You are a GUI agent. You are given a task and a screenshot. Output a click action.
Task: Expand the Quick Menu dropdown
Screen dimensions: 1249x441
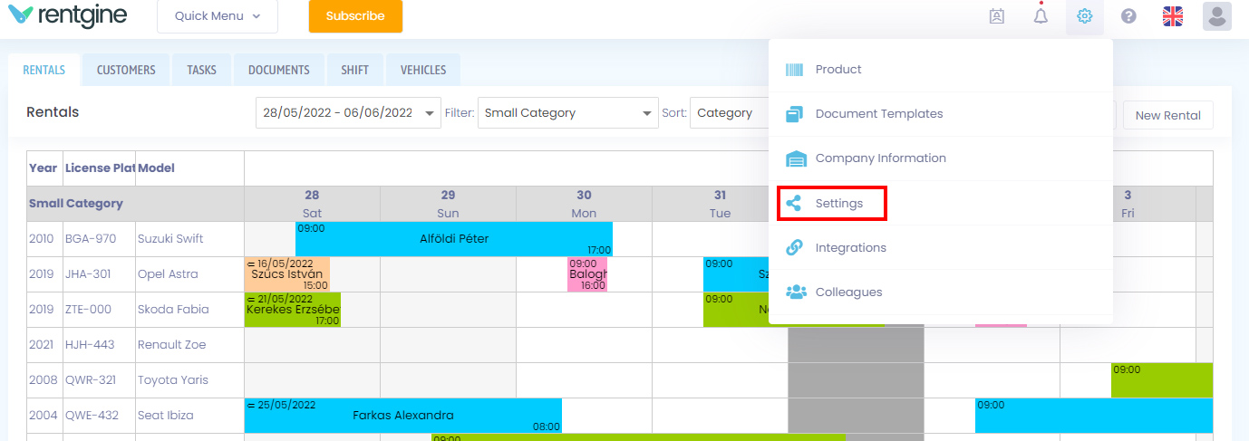click(218, 16)
